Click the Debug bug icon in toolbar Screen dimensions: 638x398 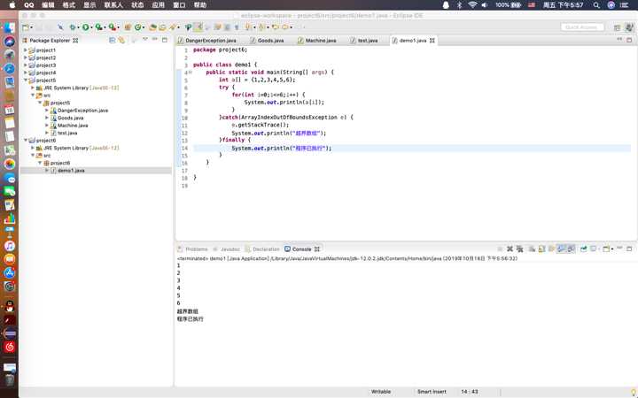[x=73, y=27]
